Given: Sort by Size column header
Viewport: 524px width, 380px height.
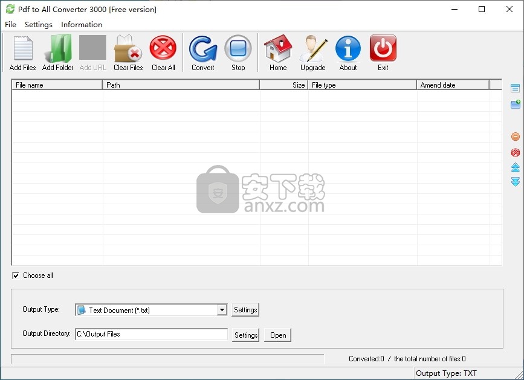Looking at the screenshot, I should click(283, 85).
